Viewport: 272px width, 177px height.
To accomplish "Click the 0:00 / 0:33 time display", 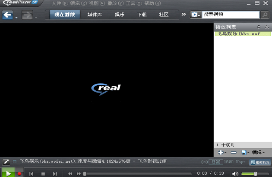I will coord(210,173).
